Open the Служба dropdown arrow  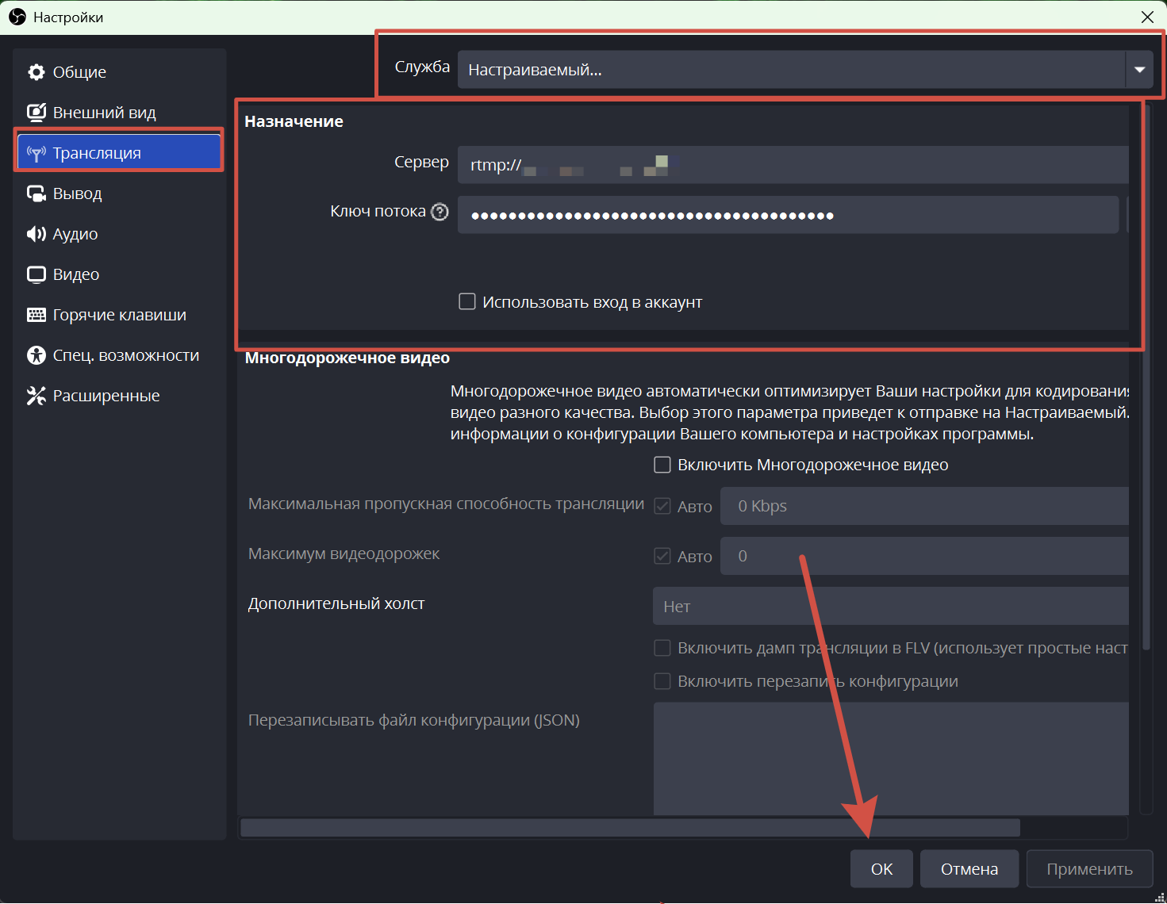1139,70
